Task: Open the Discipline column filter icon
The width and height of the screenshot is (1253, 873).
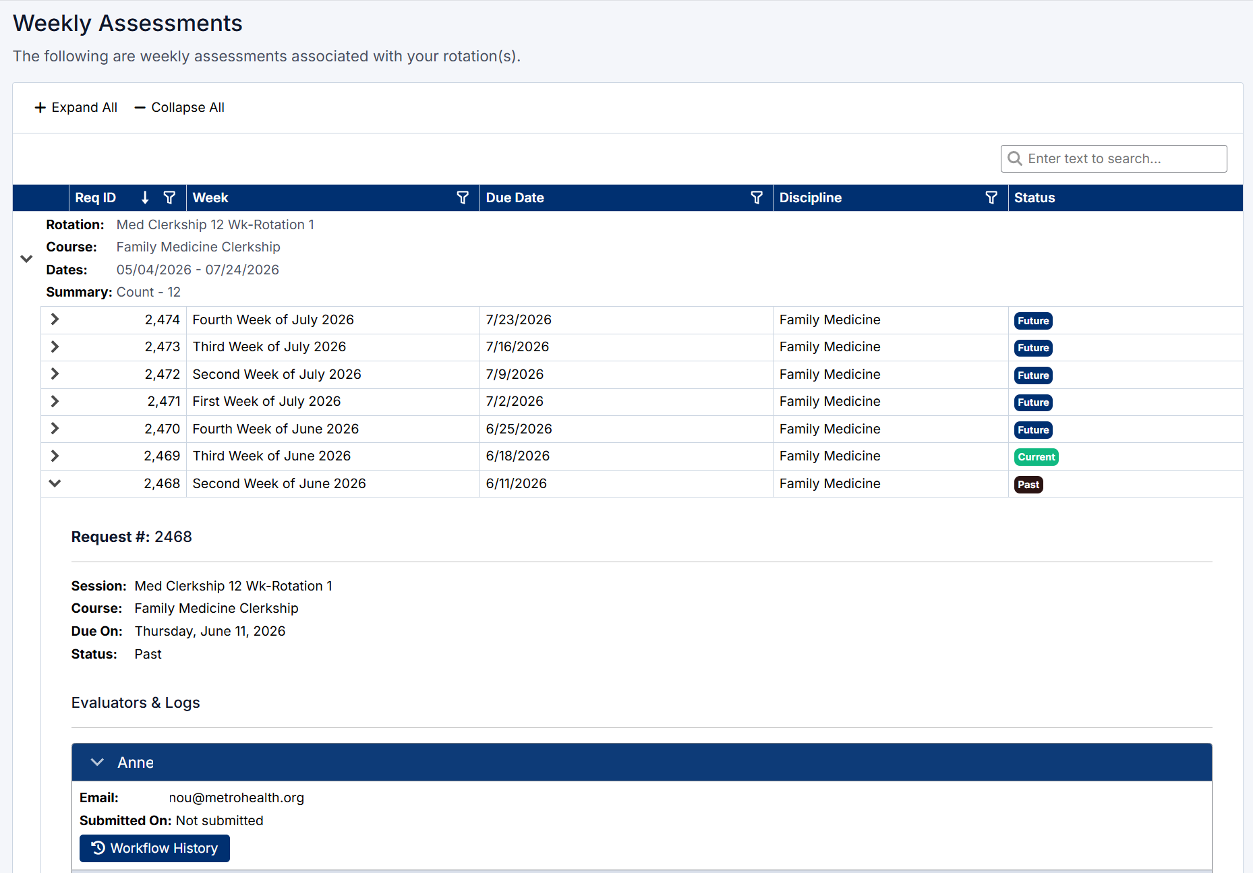Action: pyautogui.click(x=991, y=198)
